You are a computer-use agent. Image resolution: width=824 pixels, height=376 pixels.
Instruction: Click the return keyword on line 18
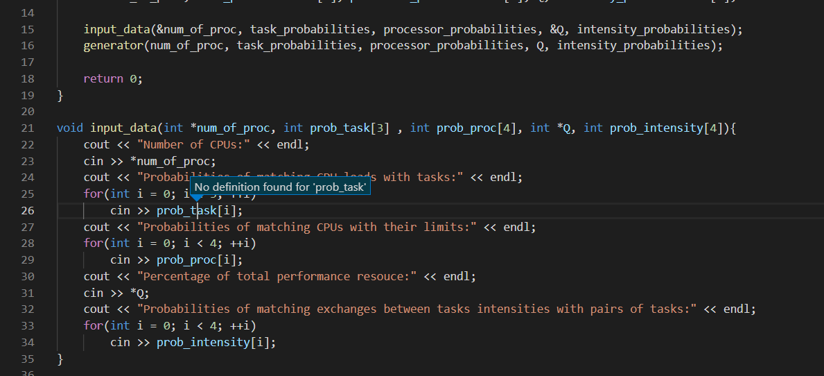103,79
